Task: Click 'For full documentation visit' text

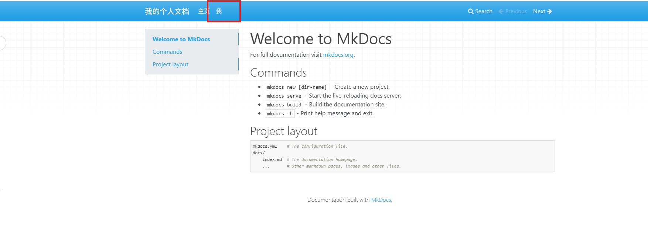Action: [286, 55]
